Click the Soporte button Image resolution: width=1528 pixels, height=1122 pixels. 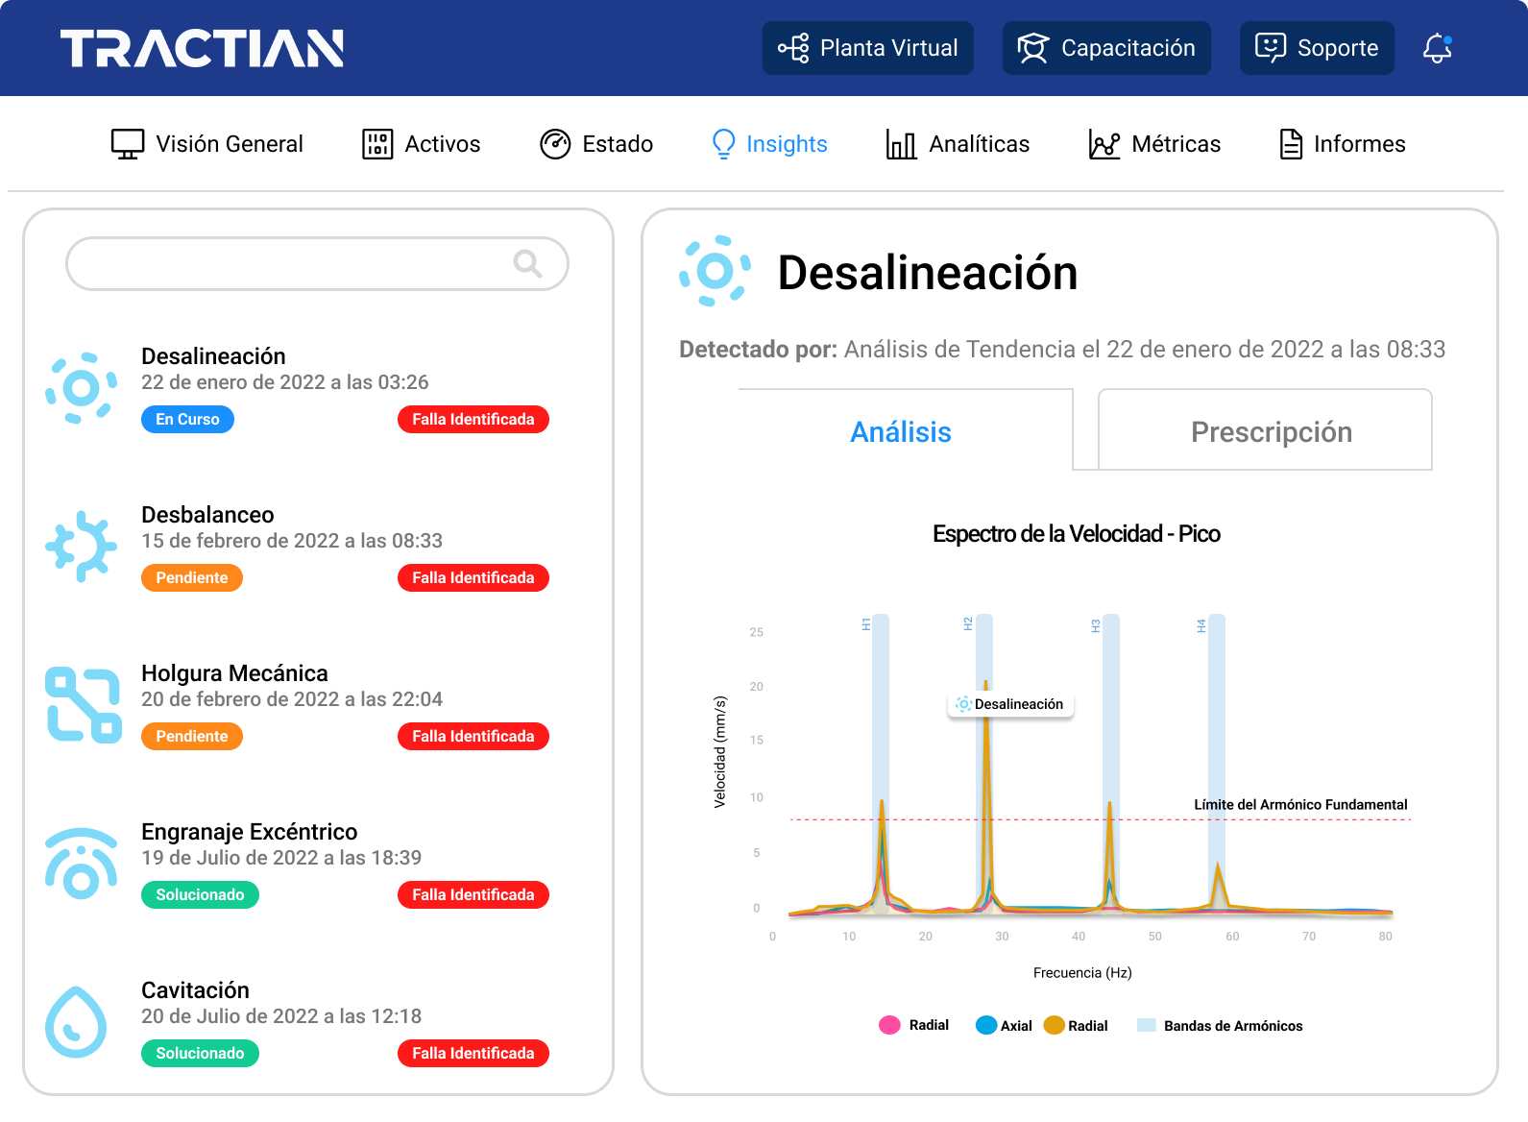tap(1317, 48)
